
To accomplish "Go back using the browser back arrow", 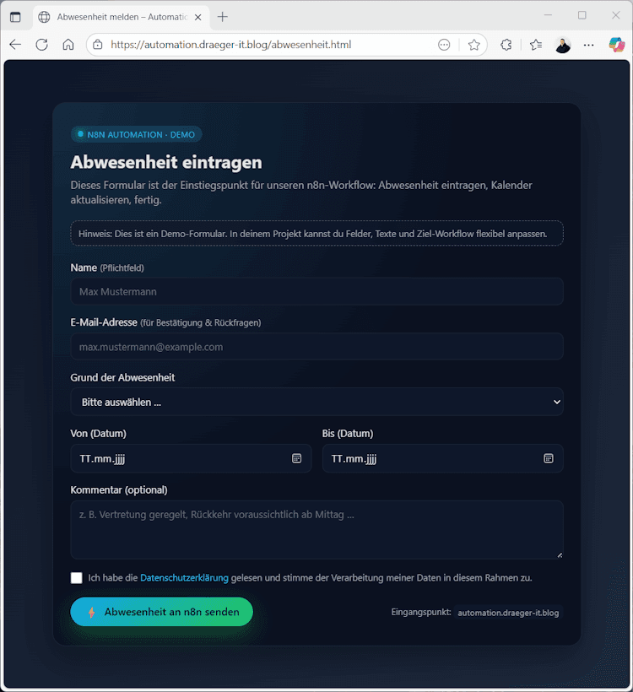I will 15,45.
